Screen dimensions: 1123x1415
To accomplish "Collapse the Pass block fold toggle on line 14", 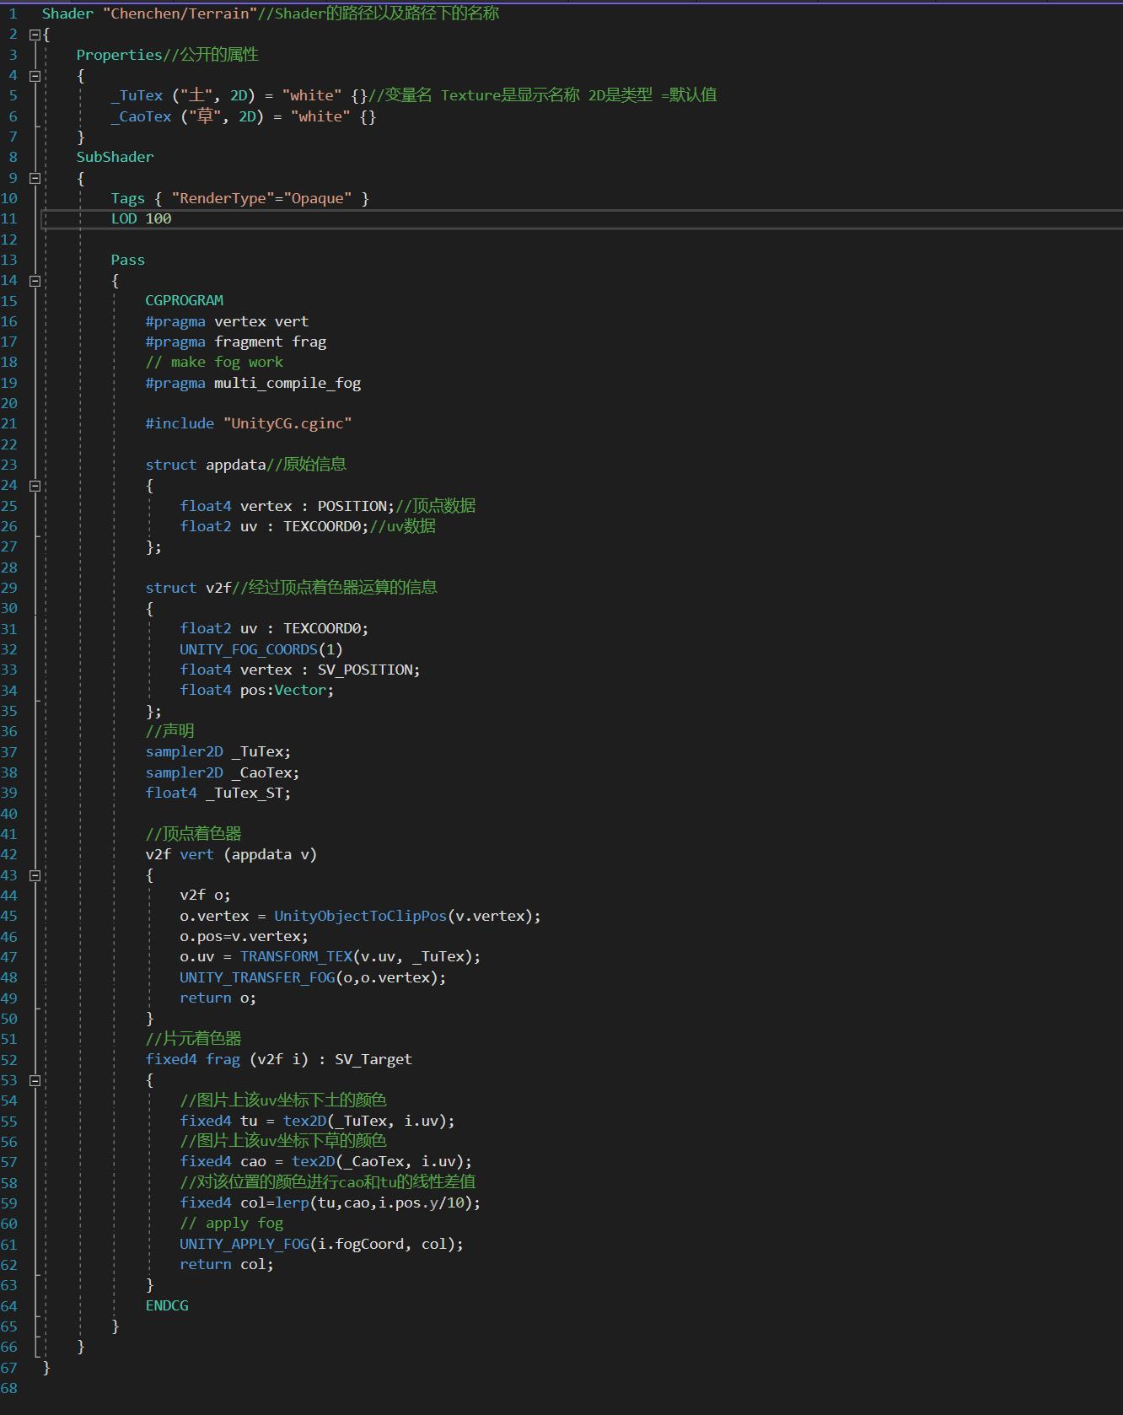I will [x=35, y=281].
